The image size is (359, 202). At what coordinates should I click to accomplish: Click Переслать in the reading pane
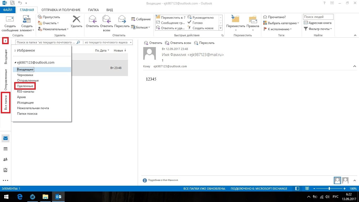coord(204,43)
